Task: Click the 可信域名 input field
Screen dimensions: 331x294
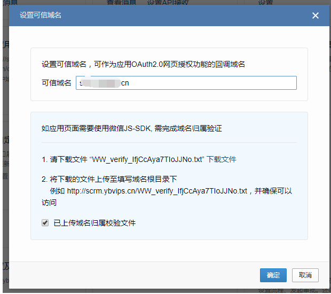Action: pyautogui.click(x=186, y=83)
